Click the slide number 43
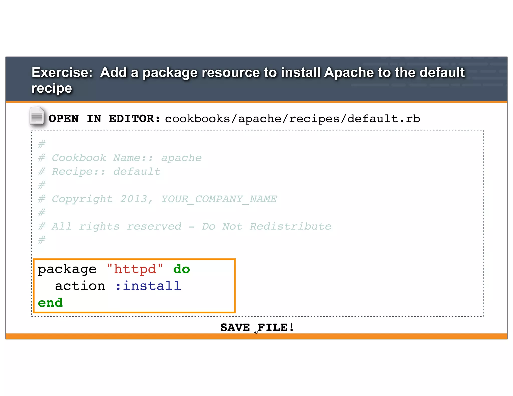This screenshot has height=396, width=513. pos(256,332)
